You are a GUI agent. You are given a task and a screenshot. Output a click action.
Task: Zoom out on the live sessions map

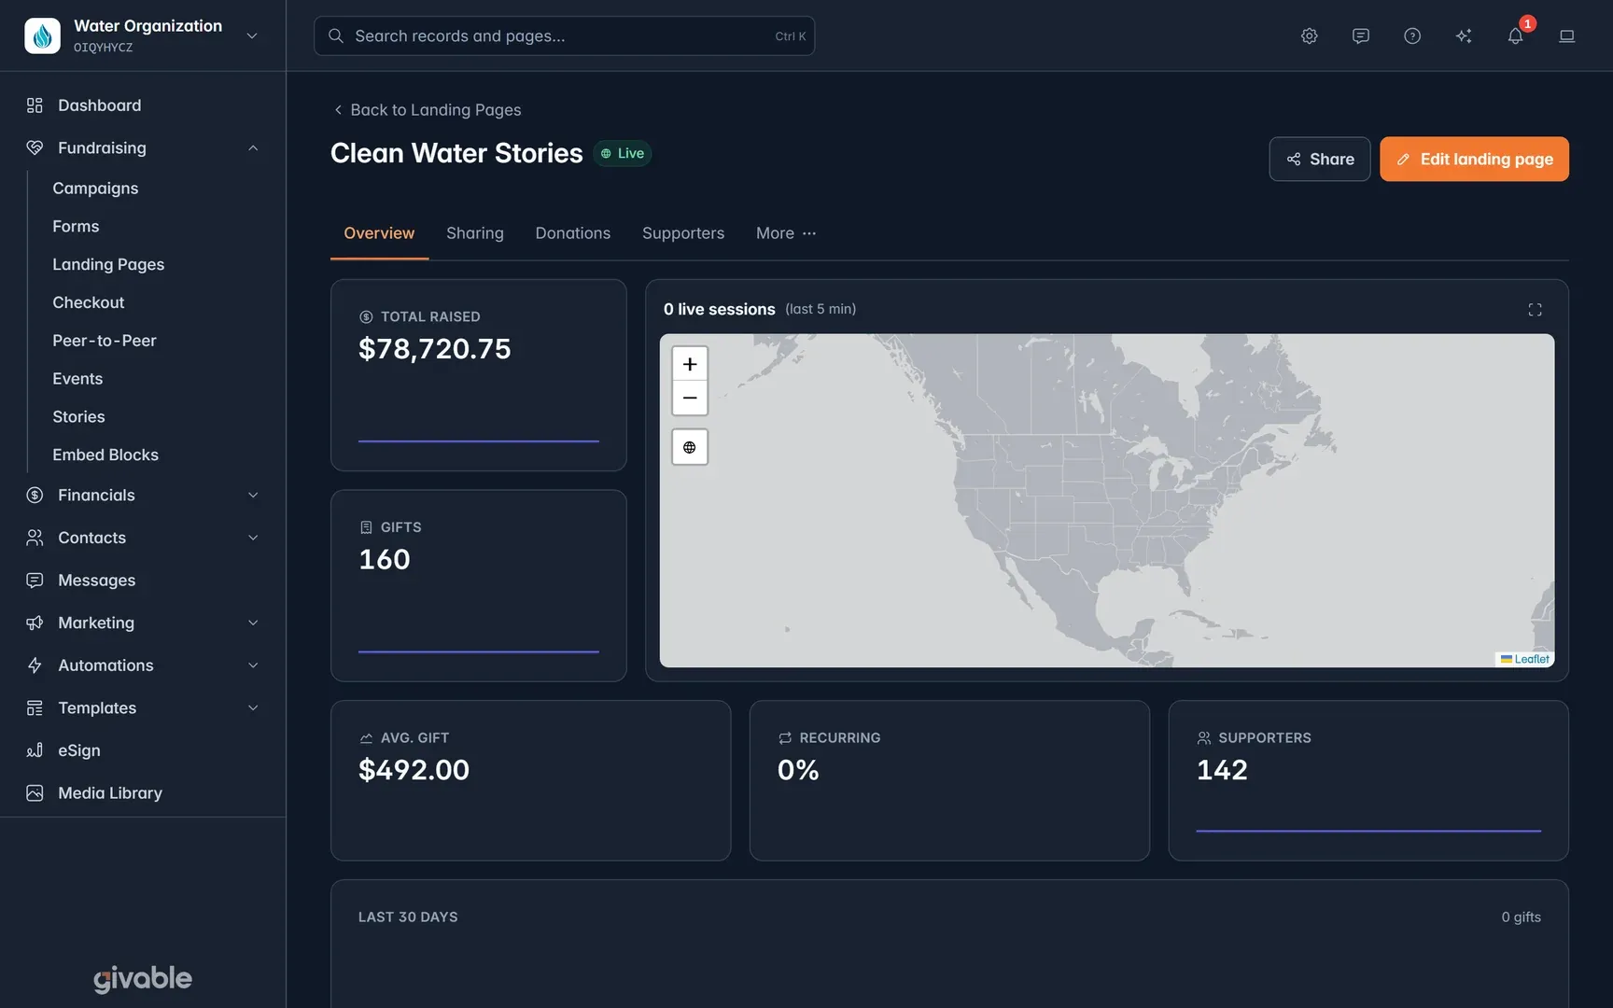[690, 398]
